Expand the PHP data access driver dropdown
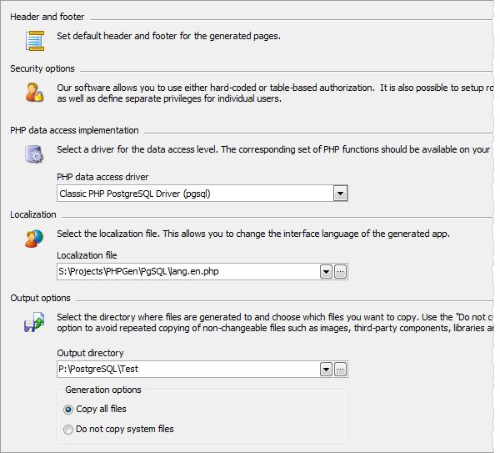The image size is (500, 453). click(339, 194)
